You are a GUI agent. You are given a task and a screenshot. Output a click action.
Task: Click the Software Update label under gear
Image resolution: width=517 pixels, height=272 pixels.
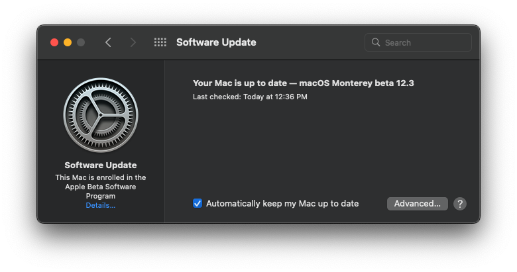pyautogui.click(x=101, y=165)
